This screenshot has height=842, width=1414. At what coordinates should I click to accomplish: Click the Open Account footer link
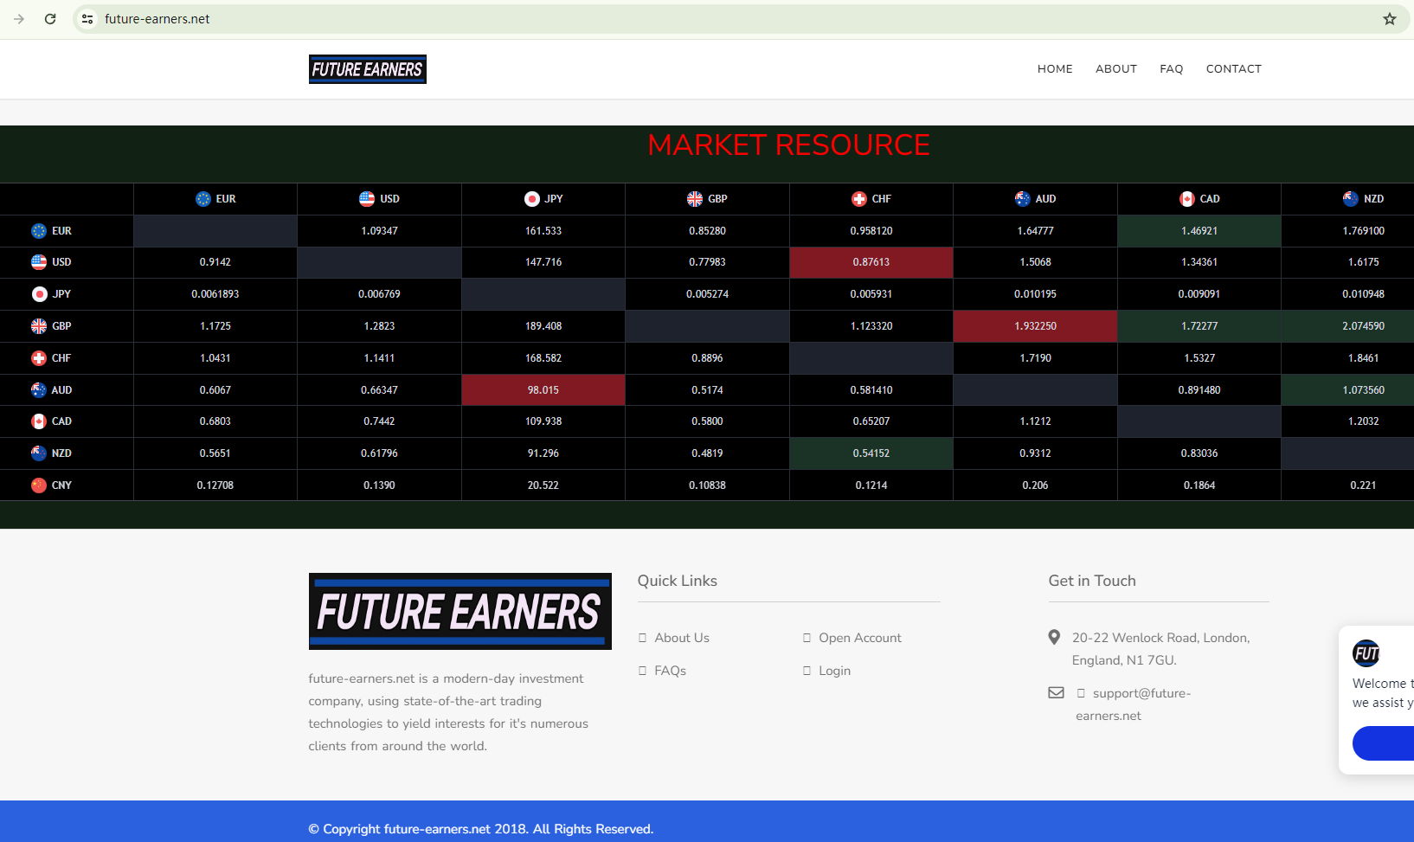pyautogui.click(x=859, y=638)
